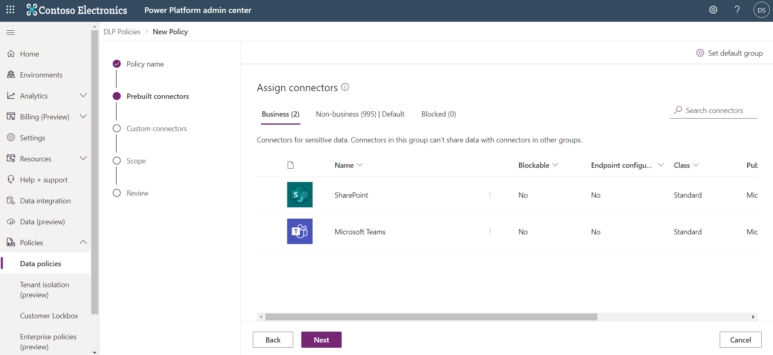The width and height of the screenshot is (773, 355).
Task: Select the Scope step circle
Action: [117, 161]
